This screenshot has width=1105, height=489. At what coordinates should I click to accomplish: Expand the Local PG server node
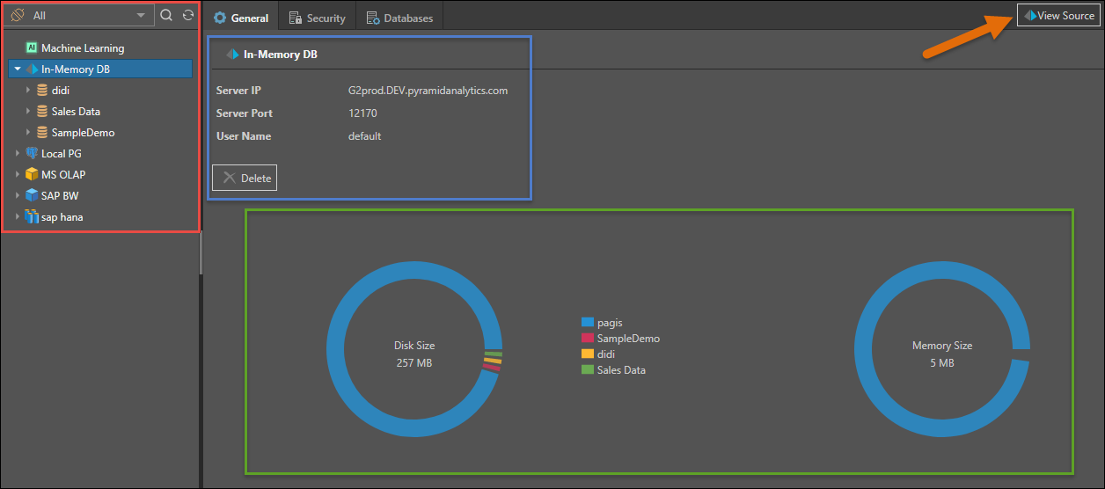coord(18,153)
